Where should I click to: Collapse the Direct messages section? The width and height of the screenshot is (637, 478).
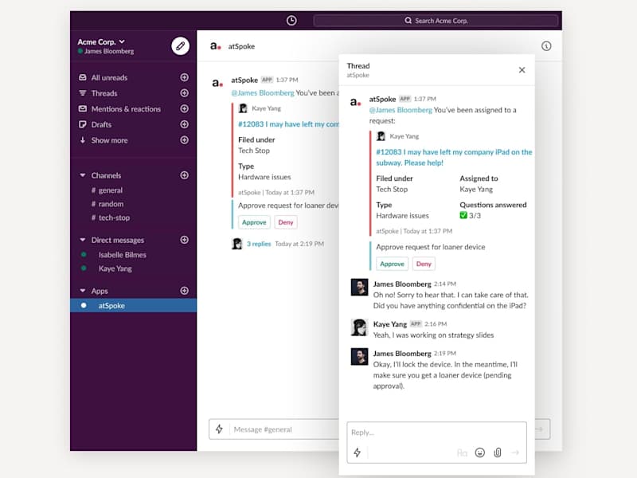pyautogui.click(x=83, y=240)
